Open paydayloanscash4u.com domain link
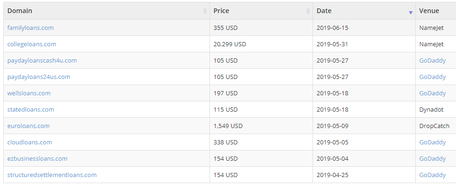The height and width of the screenshot is (185, 456). pos(42,61)
